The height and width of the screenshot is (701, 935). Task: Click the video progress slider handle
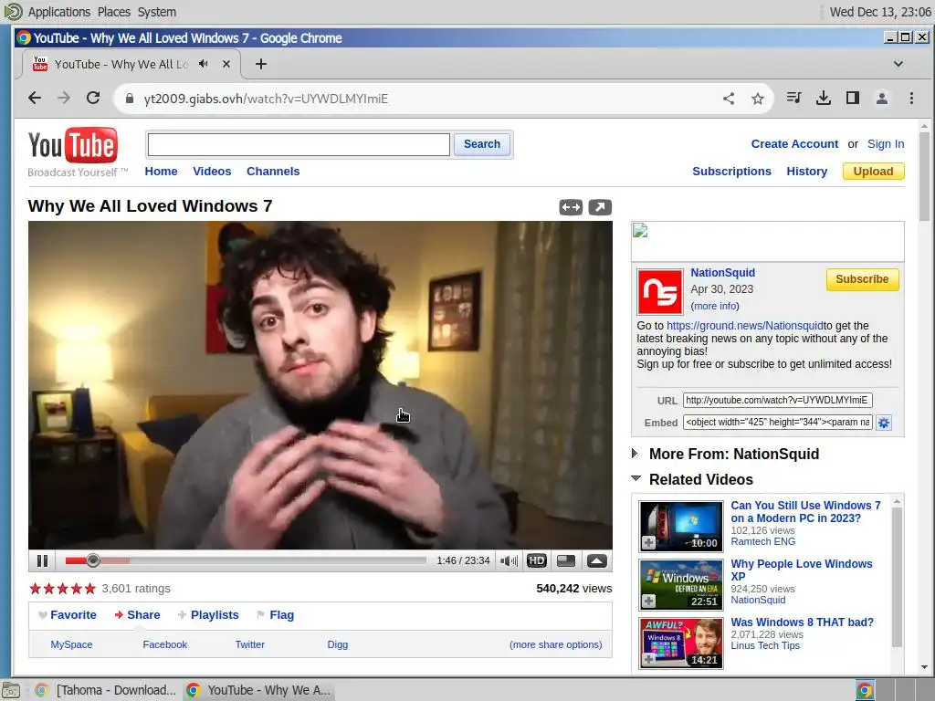92,560
